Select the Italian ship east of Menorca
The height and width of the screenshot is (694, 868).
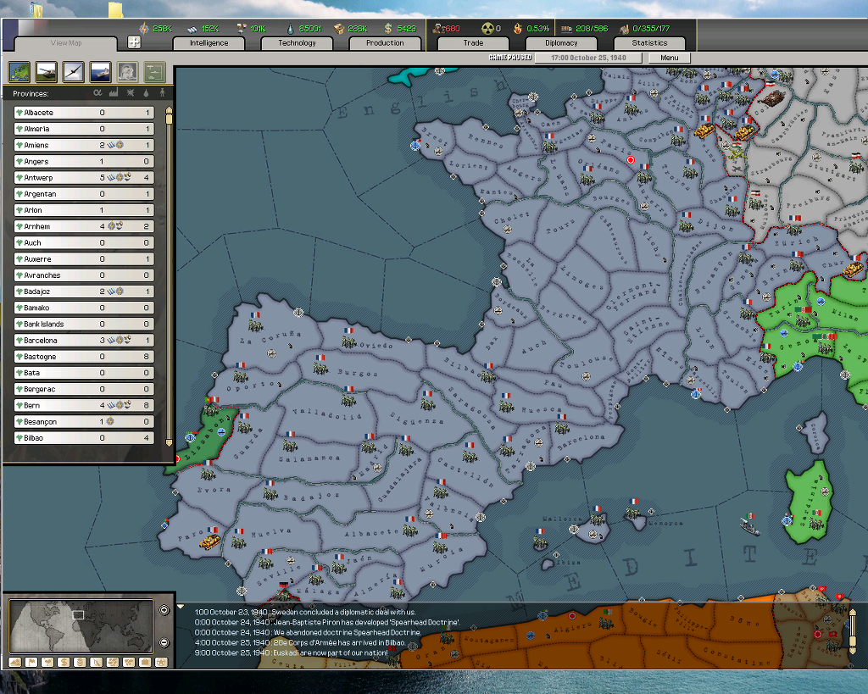pyautogui.click(x=750, y=527)
